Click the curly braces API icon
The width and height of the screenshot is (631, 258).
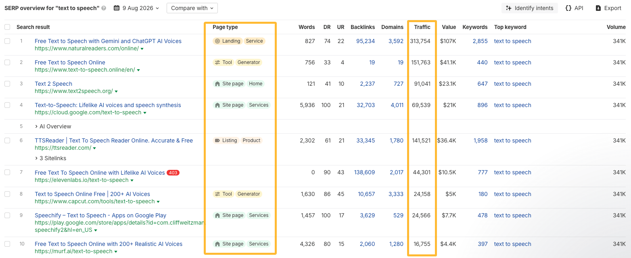tap(568, 8)
